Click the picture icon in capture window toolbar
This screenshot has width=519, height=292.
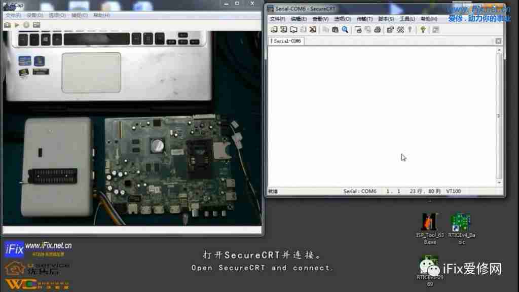(x=36, y=24)
